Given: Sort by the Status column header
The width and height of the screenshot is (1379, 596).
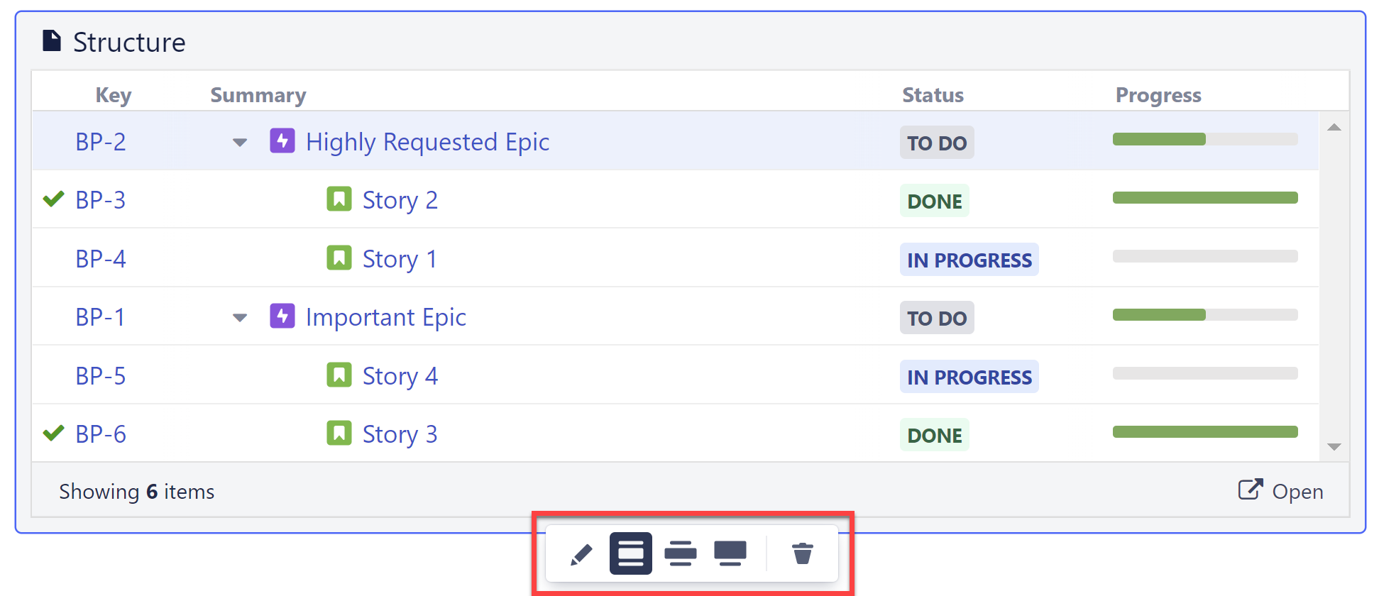Looking at the screenshot, I should pyautogui.click(x=932, y=95).
